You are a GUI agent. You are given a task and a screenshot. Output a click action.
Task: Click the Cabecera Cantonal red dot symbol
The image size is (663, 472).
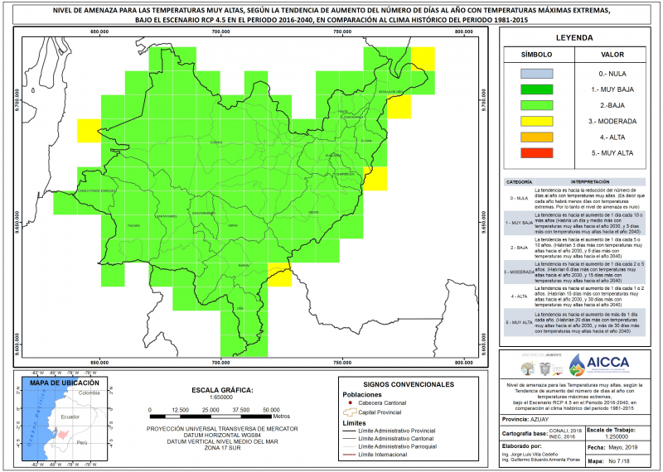(x=350, y=403)
